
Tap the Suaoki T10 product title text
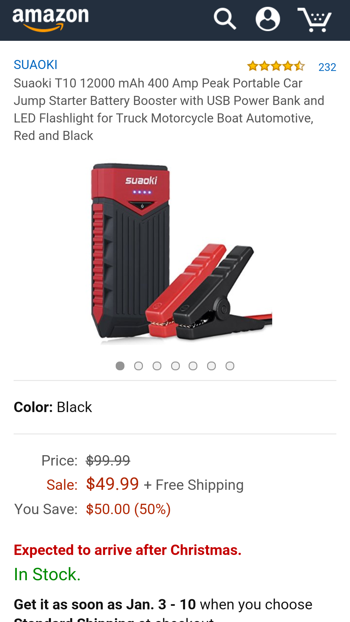coord(169,109)
